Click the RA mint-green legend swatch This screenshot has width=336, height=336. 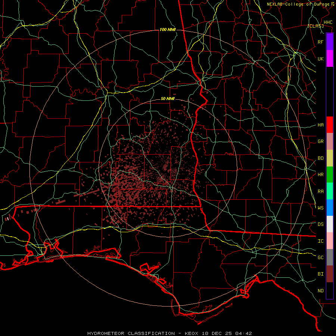pyautogui.click(x=330, y=191)
